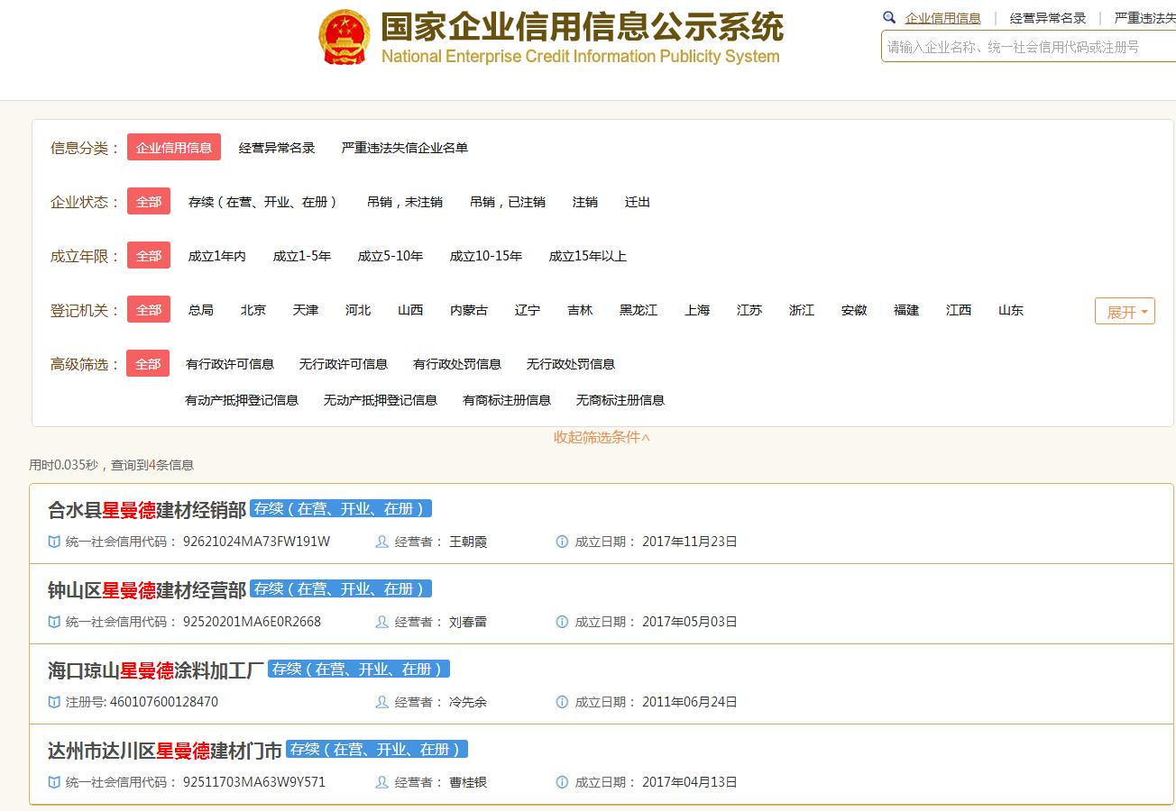This screenshot has width=1176, height=811.
Task: Click operator person icon beside 曹桂银
Action: click(382, 782)
